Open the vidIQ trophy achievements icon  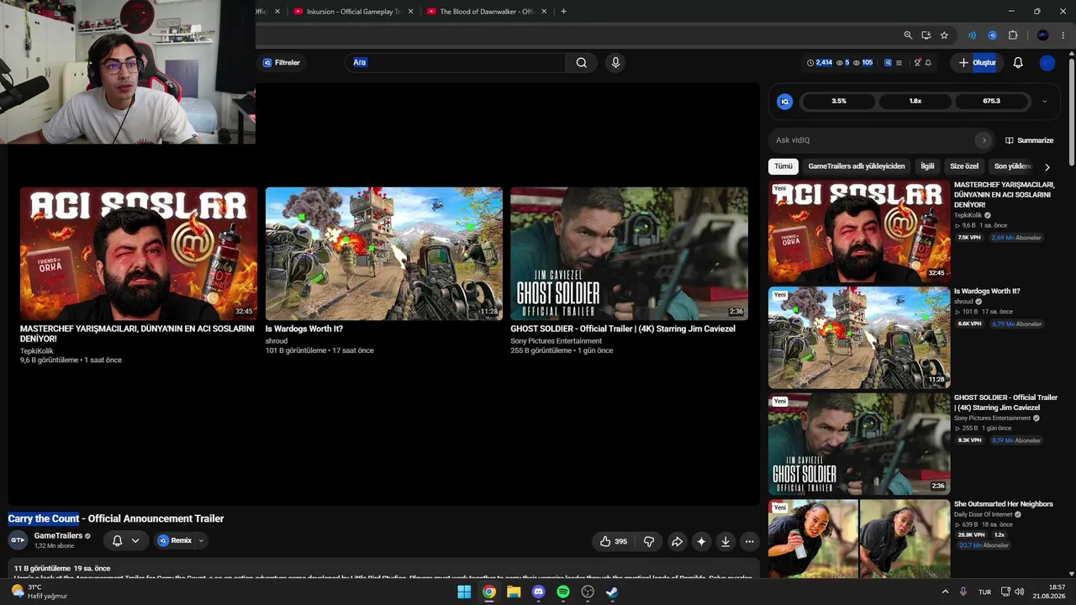click(918, 62)
